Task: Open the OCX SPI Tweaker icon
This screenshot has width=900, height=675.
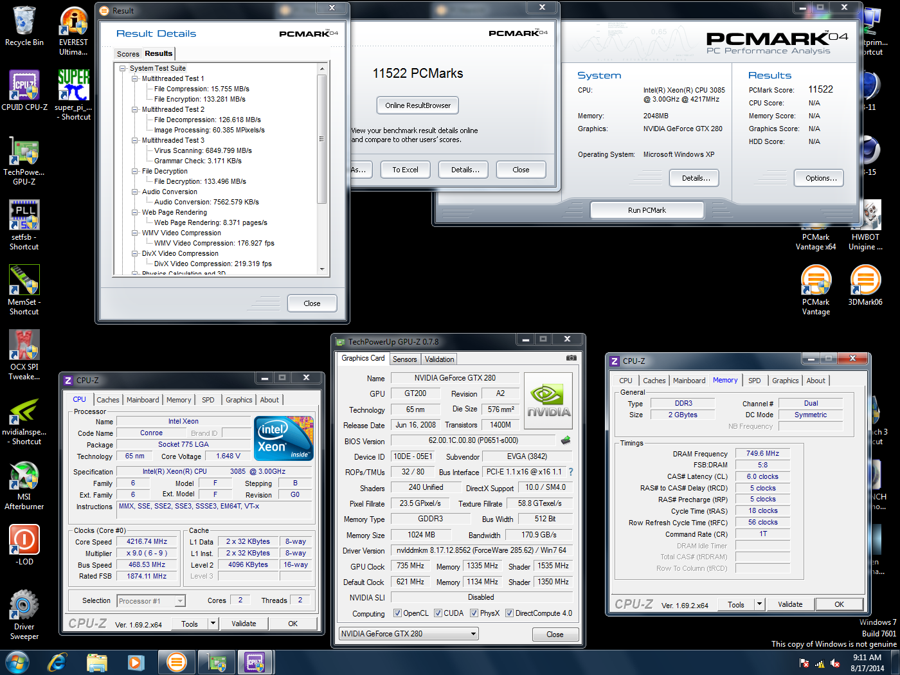Action: pyautogui.click(x=24, y=355)
